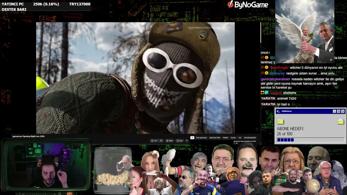
Task: Close the ABONMAN.exe window
Action: [x=343, y=111]
